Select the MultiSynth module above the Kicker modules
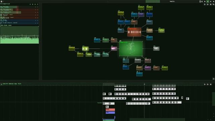This screenshot has height=121, width=215. tap(121, 13)
